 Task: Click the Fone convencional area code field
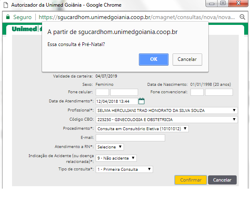(x=197, y=92)
